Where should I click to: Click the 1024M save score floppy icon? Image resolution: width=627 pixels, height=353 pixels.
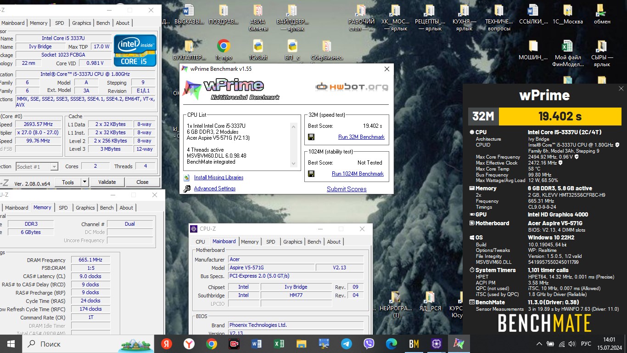(x=311, y=174)
